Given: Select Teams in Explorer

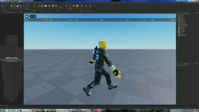Looking at the screenshot, I should pyautogui.click(x=181, y=33).
